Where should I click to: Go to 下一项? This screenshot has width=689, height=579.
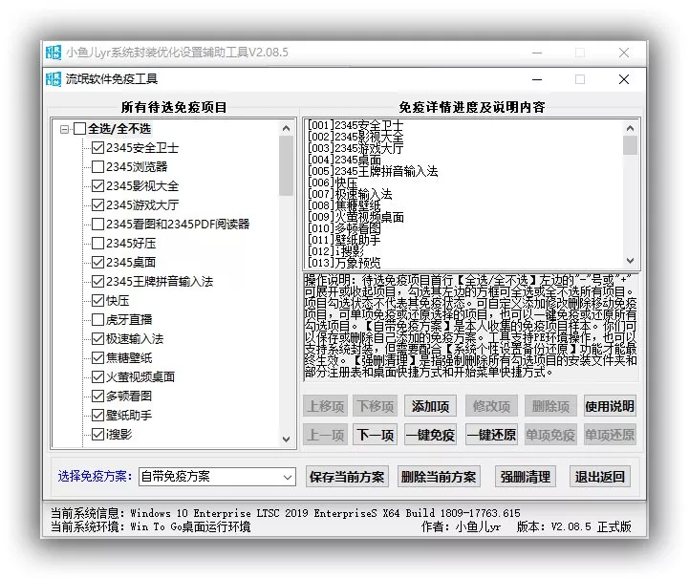(375, 435)
